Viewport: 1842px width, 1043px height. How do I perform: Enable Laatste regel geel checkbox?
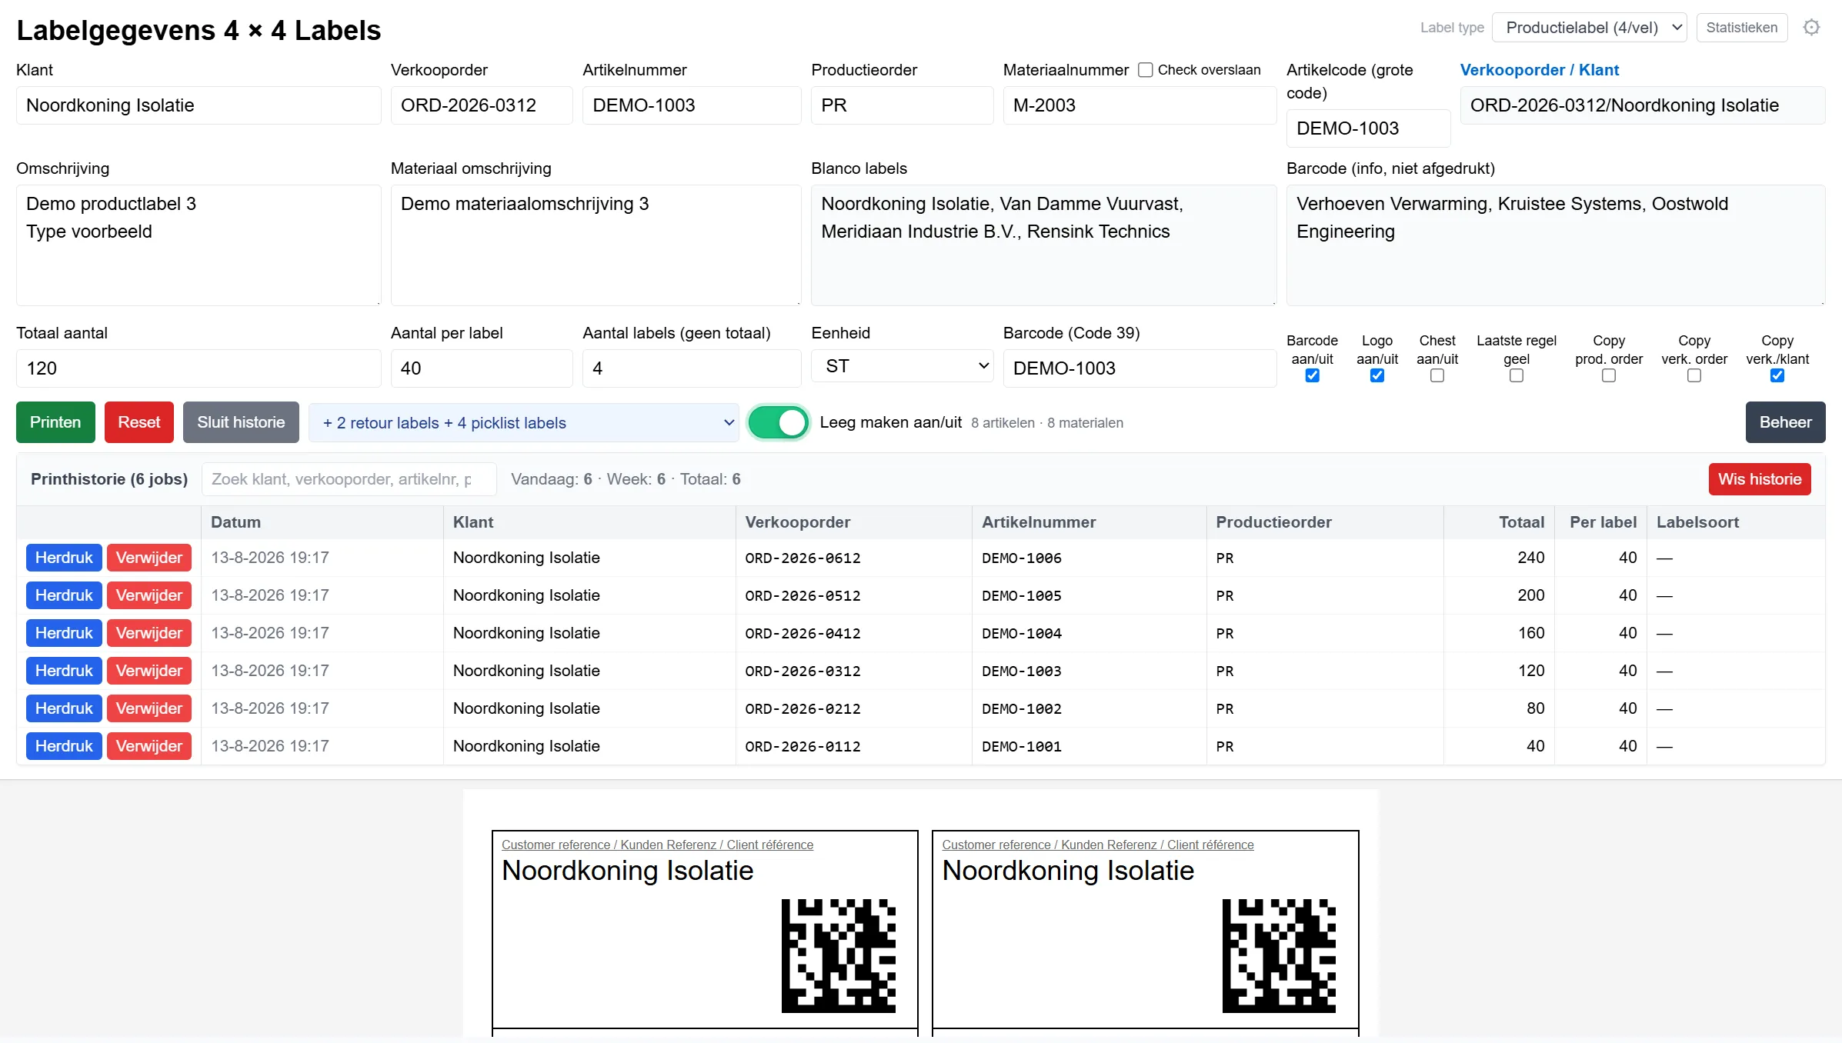pos(1517,376)
